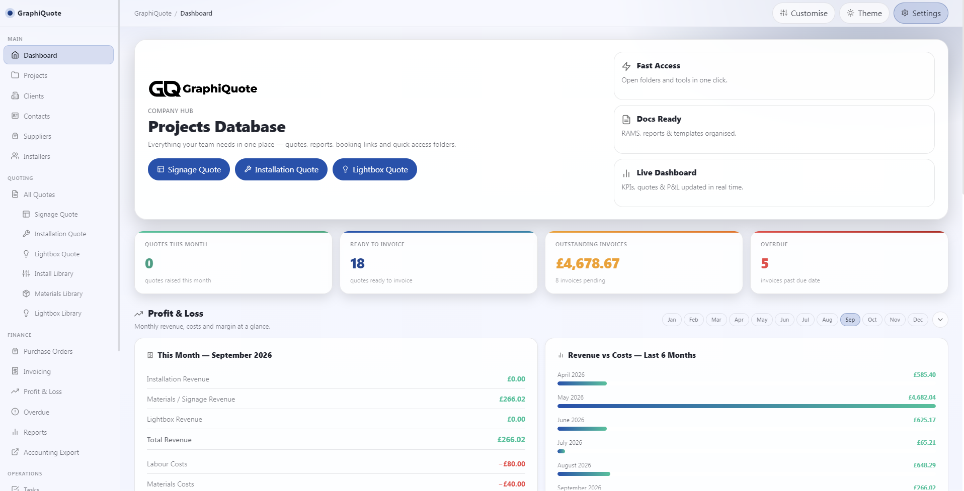964x491 pixels.
Task: Click the Theme button
Action: (864, 13)
